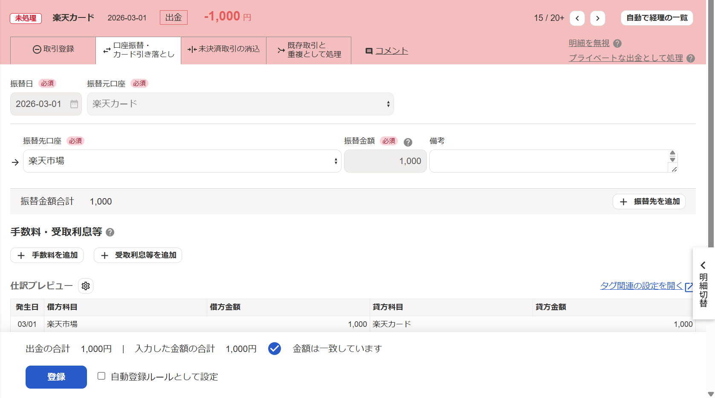Click 手数料を追加 button
The height and width of the screenshot is (398, 715).
point(47,255)
